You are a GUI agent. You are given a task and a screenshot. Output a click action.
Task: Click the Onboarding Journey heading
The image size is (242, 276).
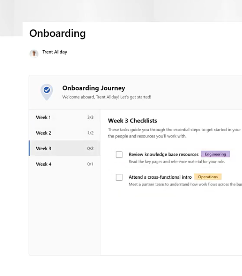pos(94,88)
